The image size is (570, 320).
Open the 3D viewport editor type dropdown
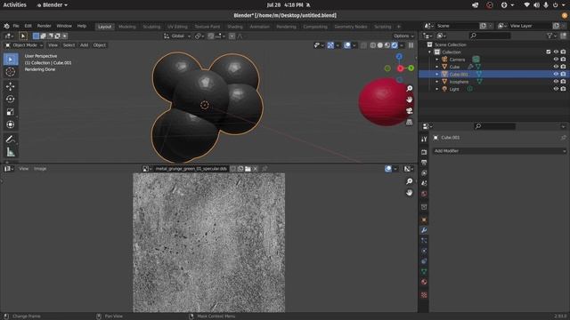click(x=9, y=36)
